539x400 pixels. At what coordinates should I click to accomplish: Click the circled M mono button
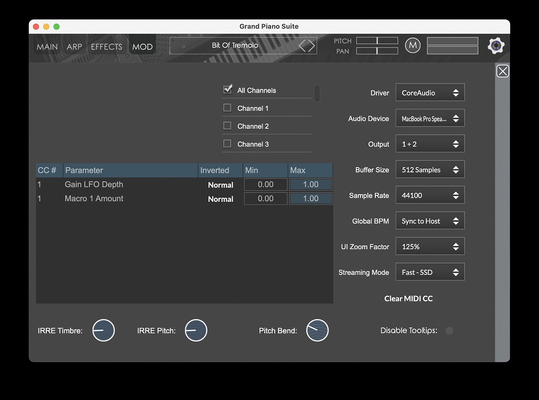pyautogui.click(x=413, y=46)
